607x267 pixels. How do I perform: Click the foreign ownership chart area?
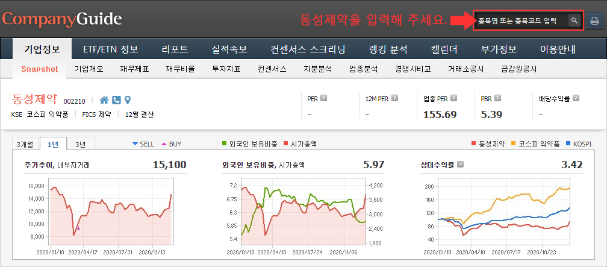[303, 212]
